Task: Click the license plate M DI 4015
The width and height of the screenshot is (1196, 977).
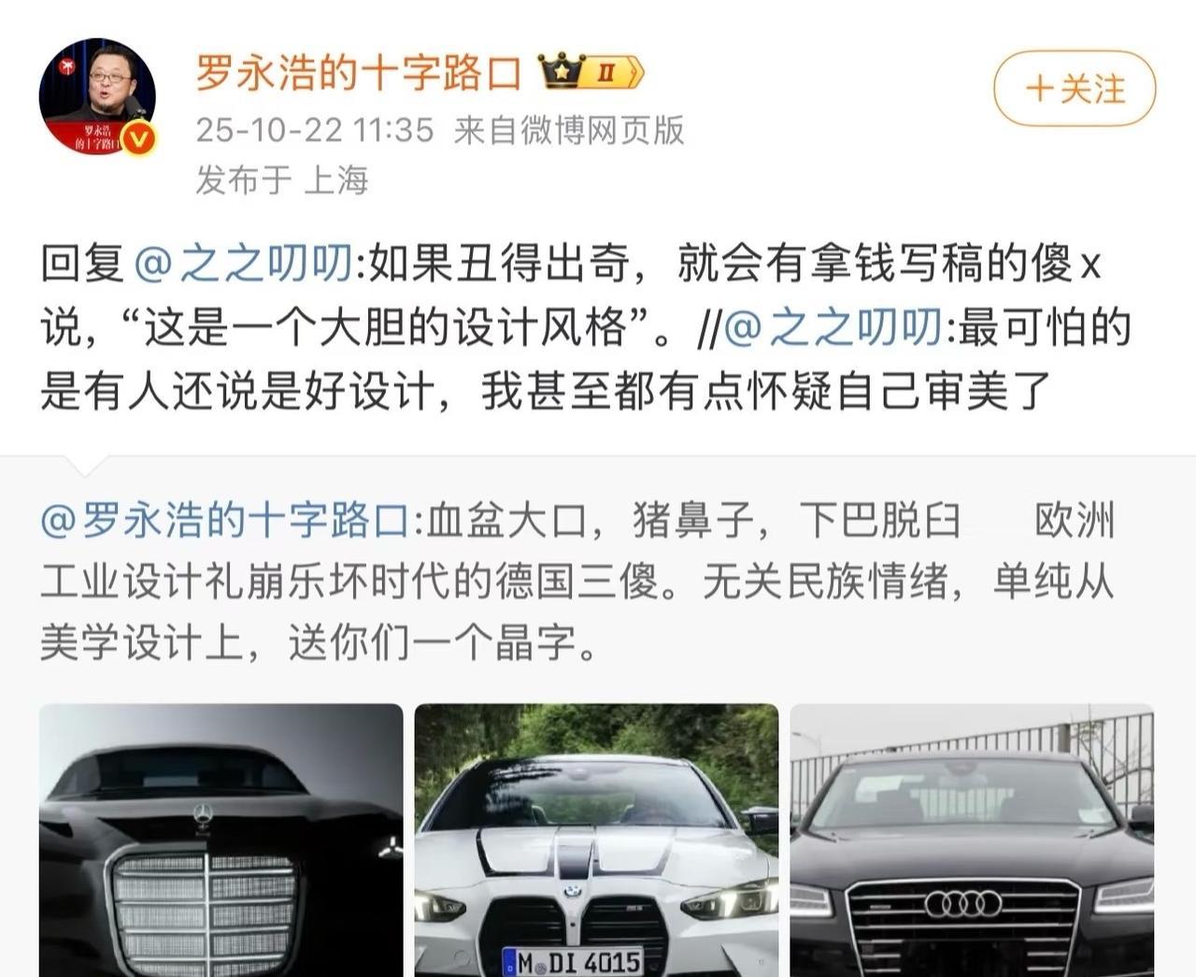Action: (572, 962)
